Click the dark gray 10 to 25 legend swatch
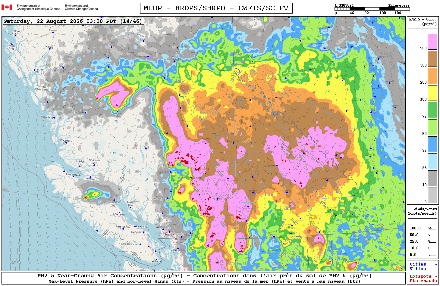Screen dimensions: 440x286 [x=432, y=178]
